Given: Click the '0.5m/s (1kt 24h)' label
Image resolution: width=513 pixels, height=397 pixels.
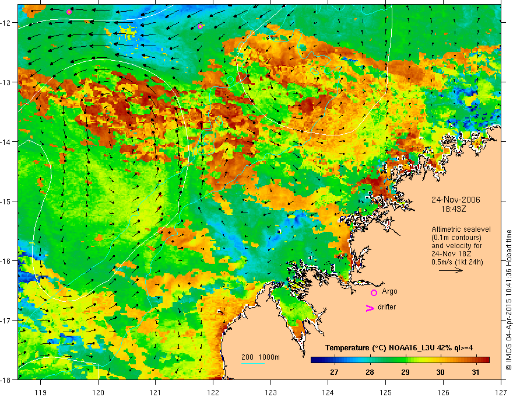Looking at the screenshot, I should [458, 262].
